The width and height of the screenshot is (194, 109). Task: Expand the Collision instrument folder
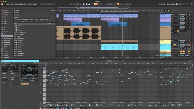point(15,30)
